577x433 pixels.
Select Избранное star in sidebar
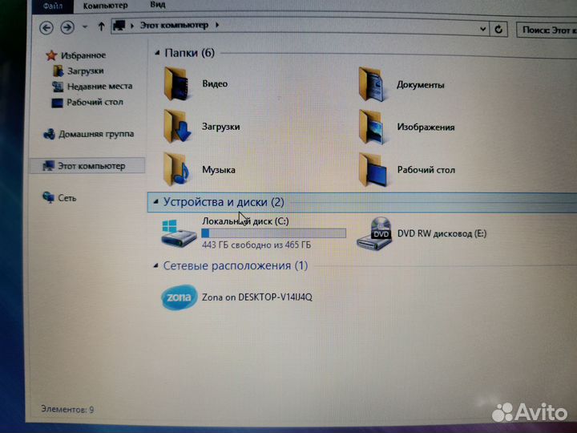tap(51, 55)
